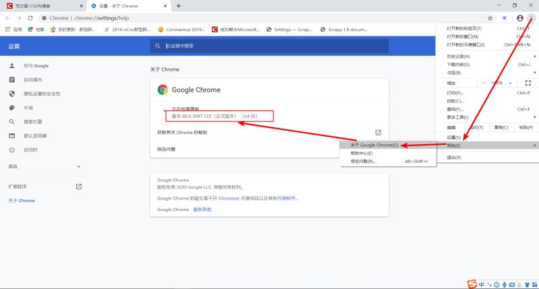
Task: Open extensions external link icon in sidebar
Action: (x=79, y=187)
